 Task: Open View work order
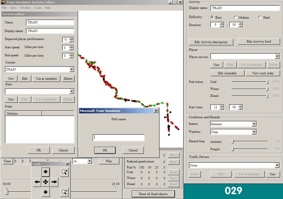click(x=263, y=73)
